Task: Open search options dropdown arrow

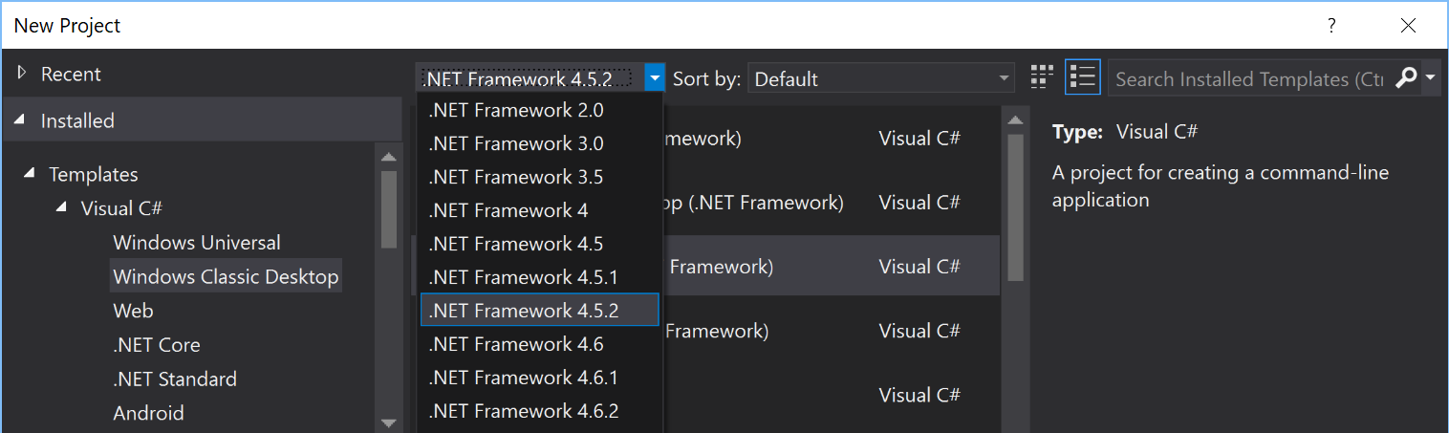Action: pos(1430,78)
